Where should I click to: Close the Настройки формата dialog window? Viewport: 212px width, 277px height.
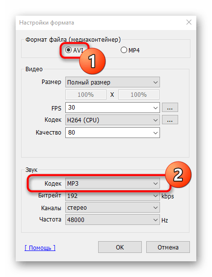point(189,22)
